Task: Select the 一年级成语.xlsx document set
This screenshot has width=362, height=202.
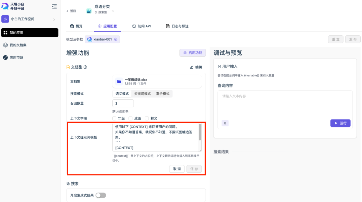Action: (157, 81)
